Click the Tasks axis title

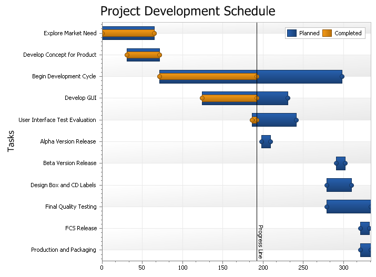(x=11, y=141)
